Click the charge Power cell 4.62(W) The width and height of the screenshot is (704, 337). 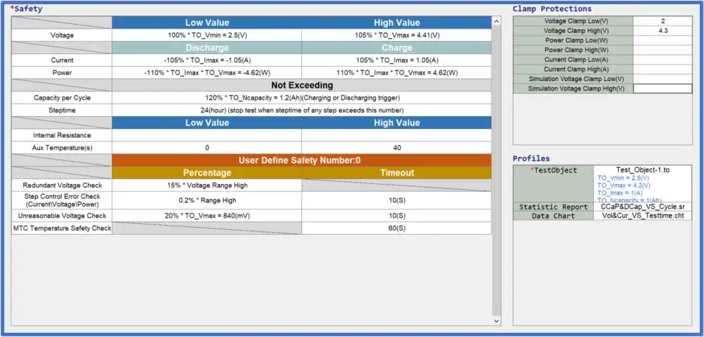pos(397,73)
